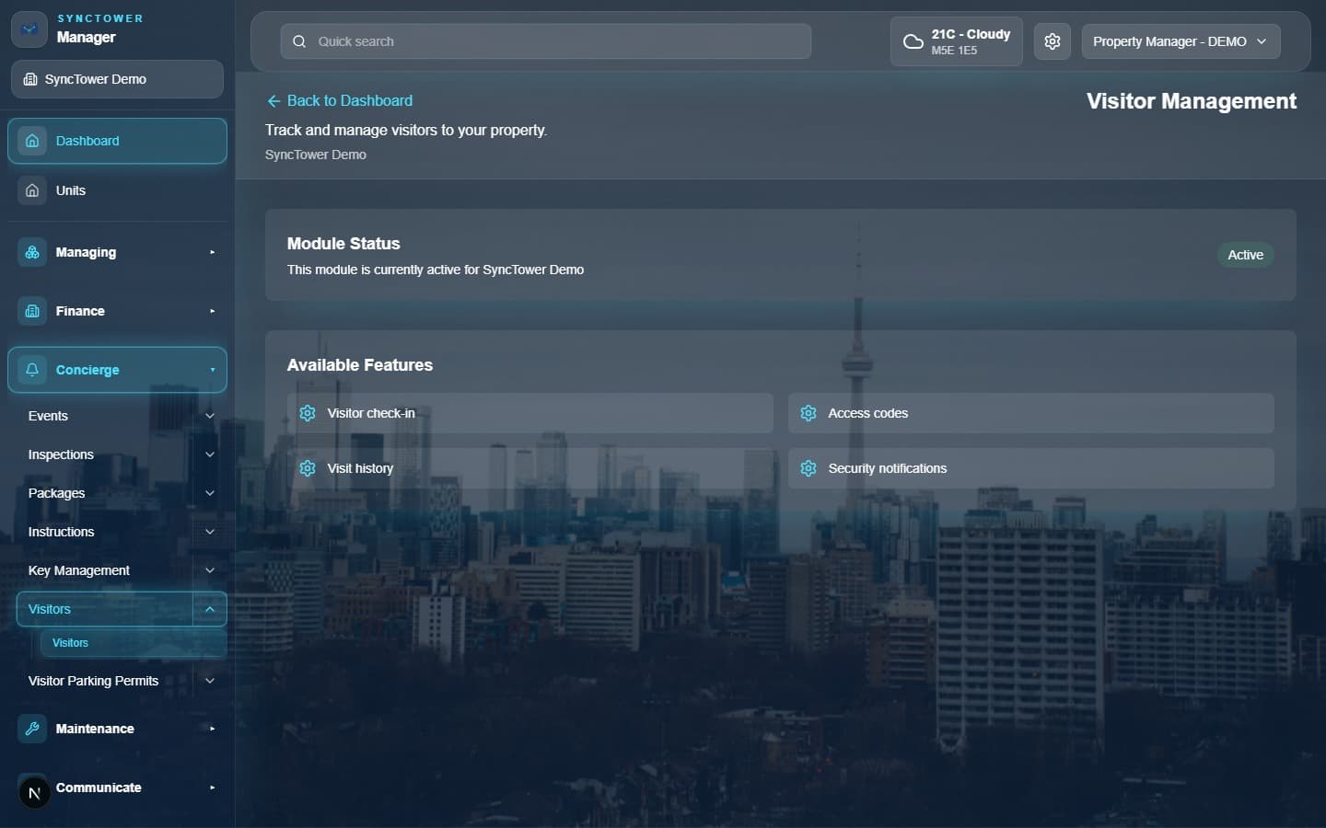Open the Dashboard menu item
1326x828 pixels.
pos(117,141)
